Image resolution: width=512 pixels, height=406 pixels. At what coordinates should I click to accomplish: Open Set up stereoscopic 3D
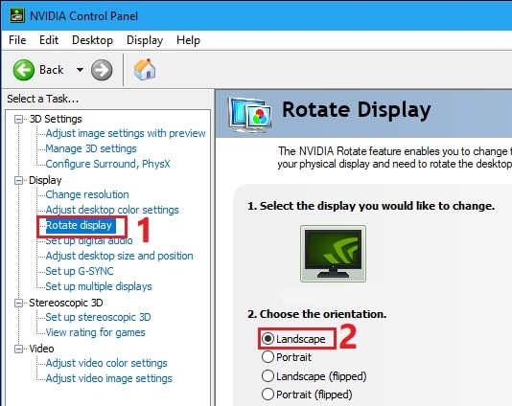pyautogui.click(x=98, y=317)
